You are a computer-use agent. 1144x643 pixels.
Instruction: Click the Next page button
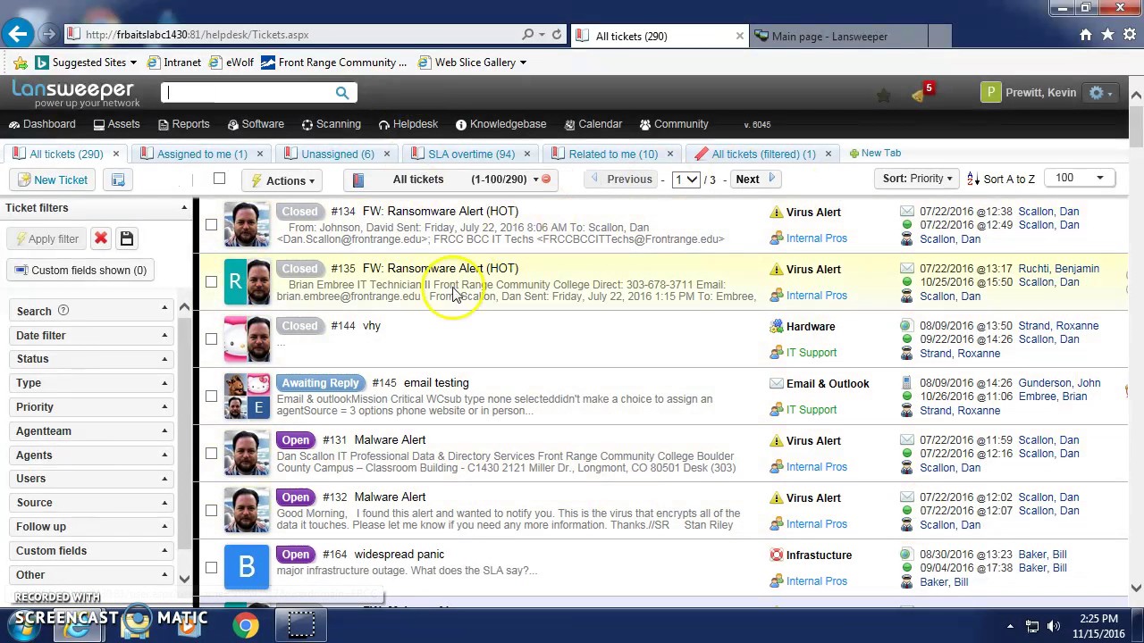(756, 180)
